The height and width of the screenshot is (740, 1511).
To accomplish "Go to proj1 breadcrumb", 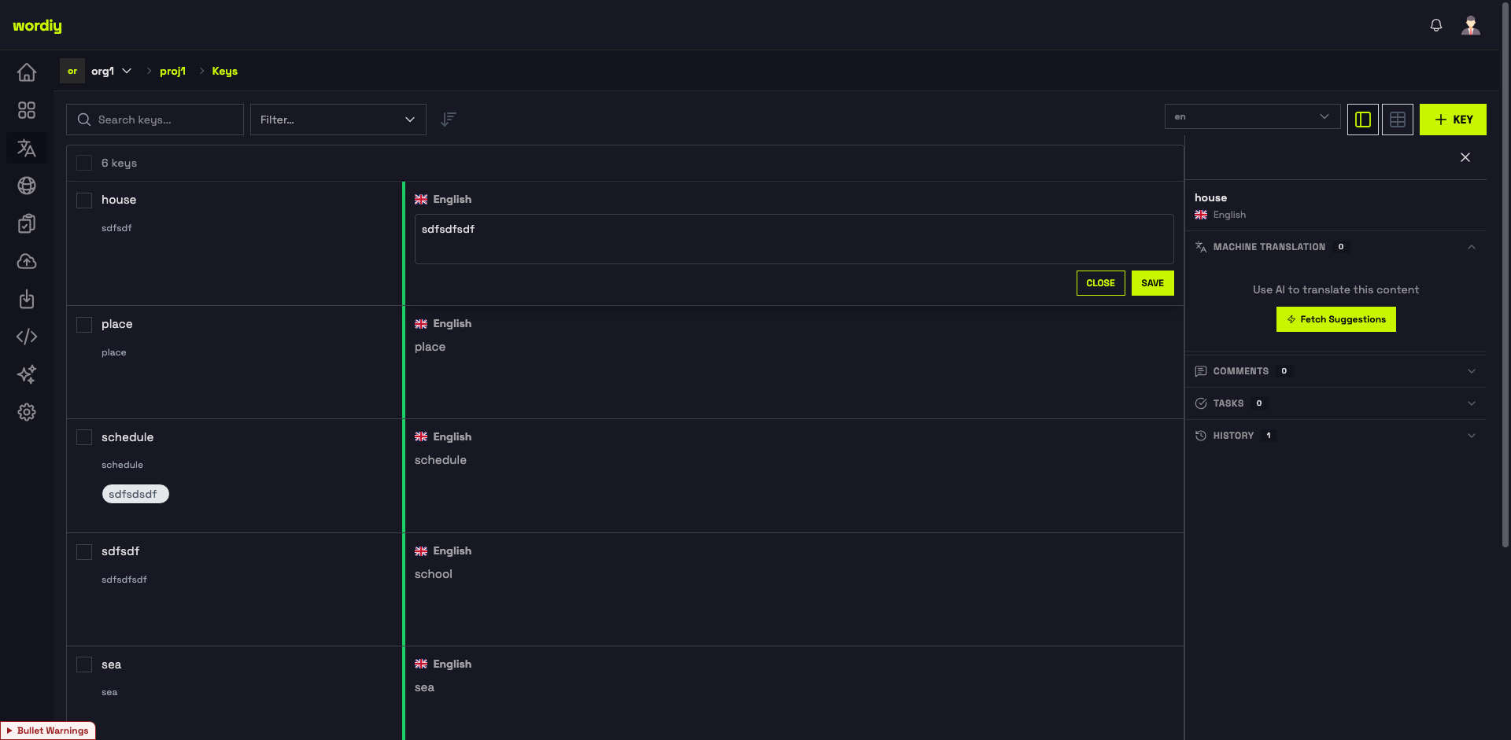I will click(172, 71).
